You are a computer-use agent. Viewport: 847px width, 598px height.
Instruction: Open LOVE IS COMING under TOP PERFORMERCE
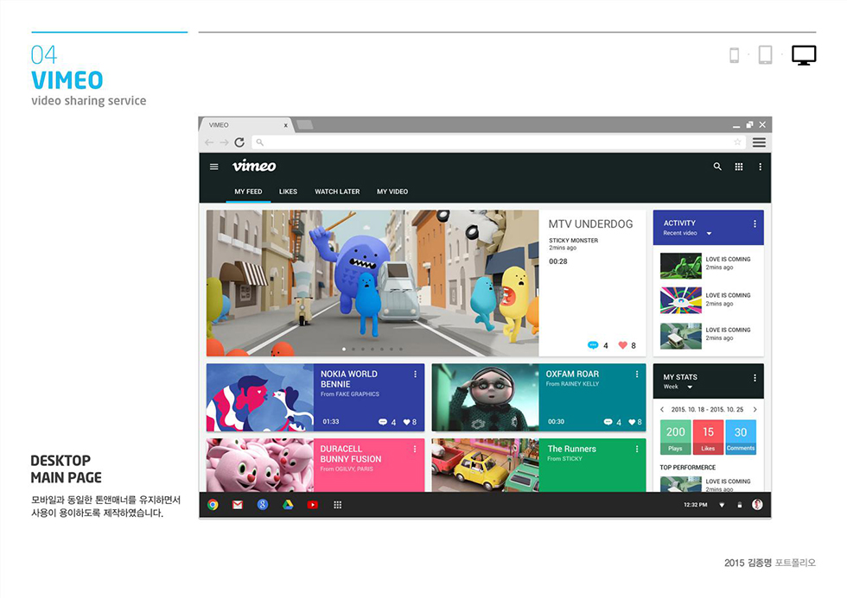[x=728, y=481]
